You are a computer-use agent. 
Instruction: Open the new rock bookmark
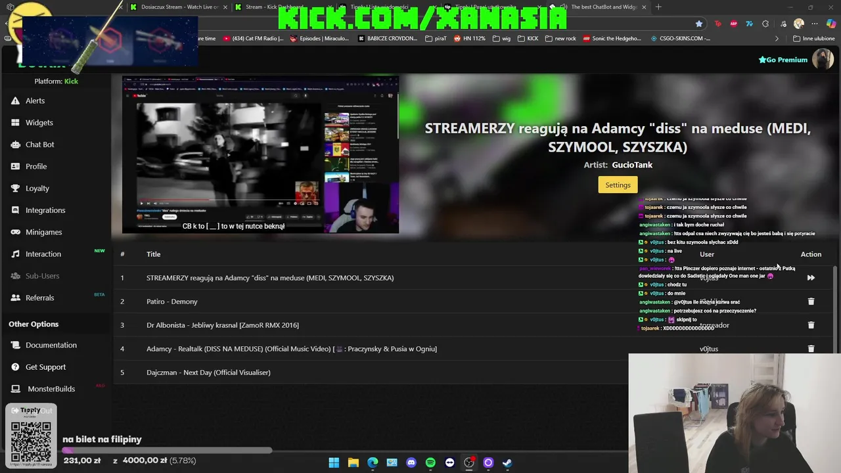(560, 39)
